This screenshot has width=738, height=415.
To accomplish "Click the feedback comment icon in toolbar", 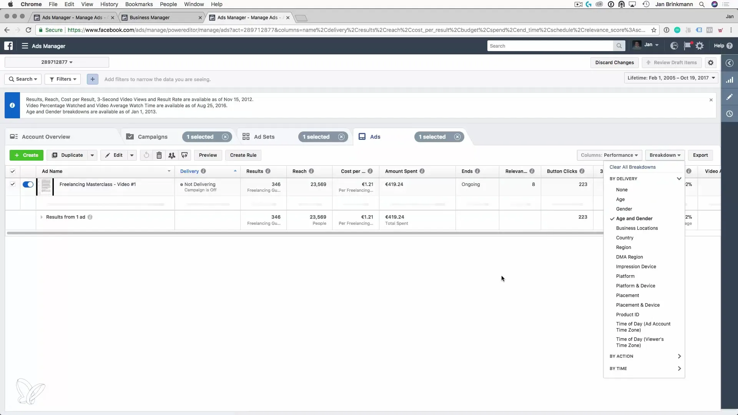I will point(184,155).
